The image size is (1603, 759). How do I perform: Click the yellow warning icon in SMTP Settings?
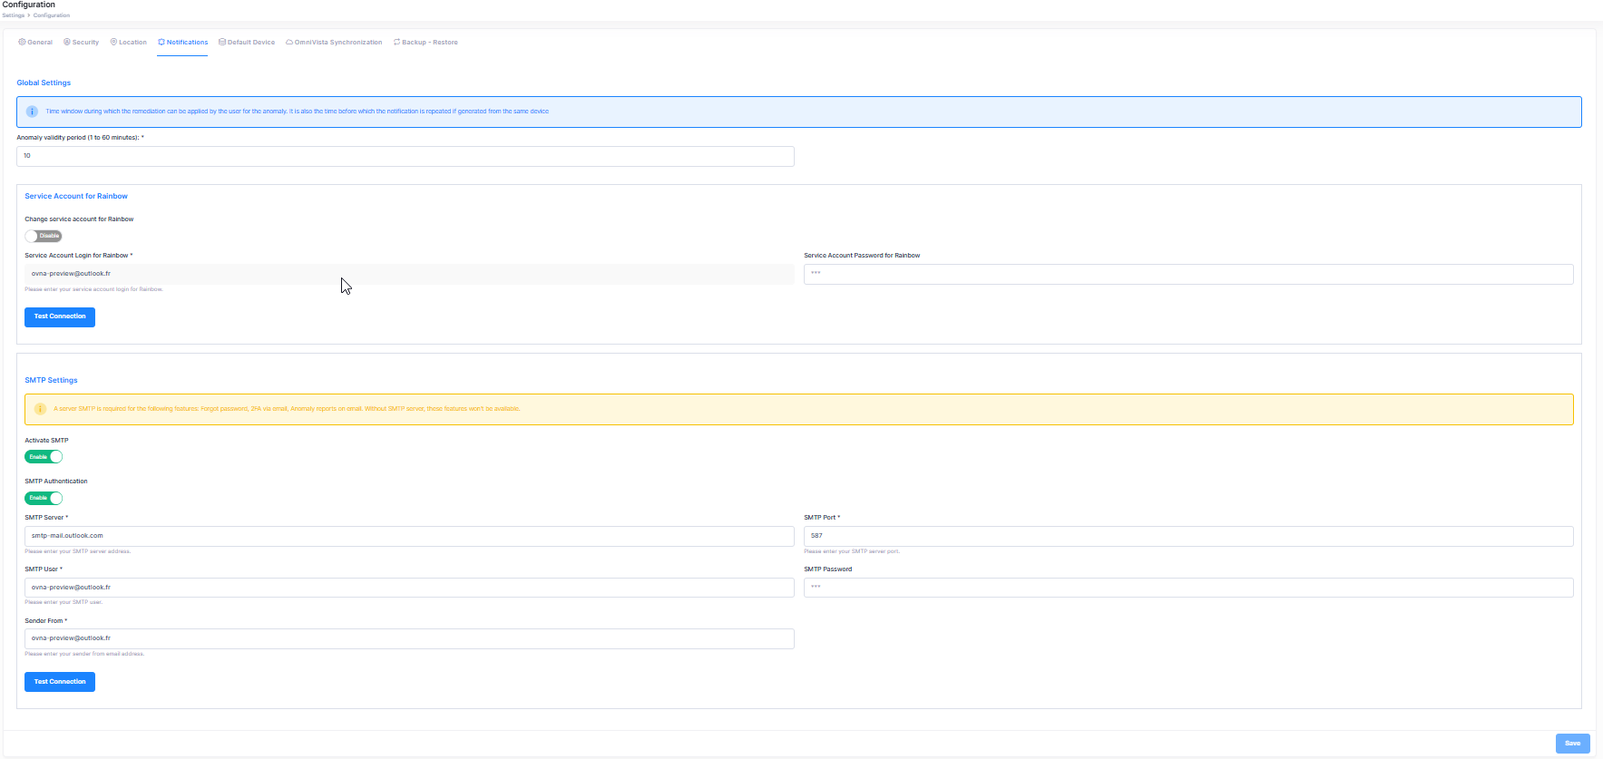click(40, 409)
